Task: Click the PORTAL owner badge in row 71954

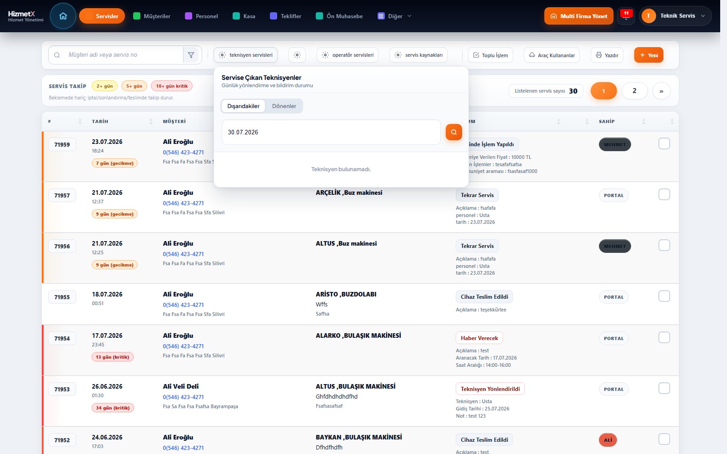Action: (614, 338)
